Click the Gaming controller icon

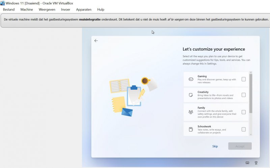(191, 79)
